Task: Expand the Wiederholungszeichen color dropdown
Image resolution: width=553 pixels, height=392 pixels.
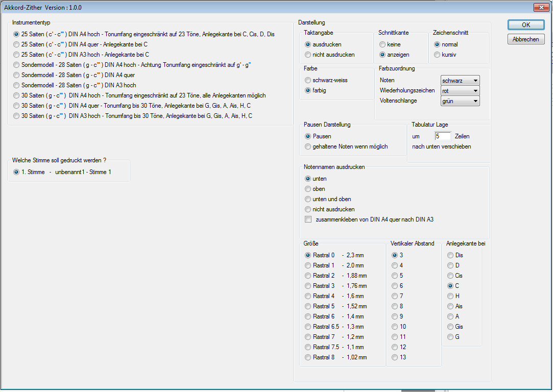Action: point(460,91)
